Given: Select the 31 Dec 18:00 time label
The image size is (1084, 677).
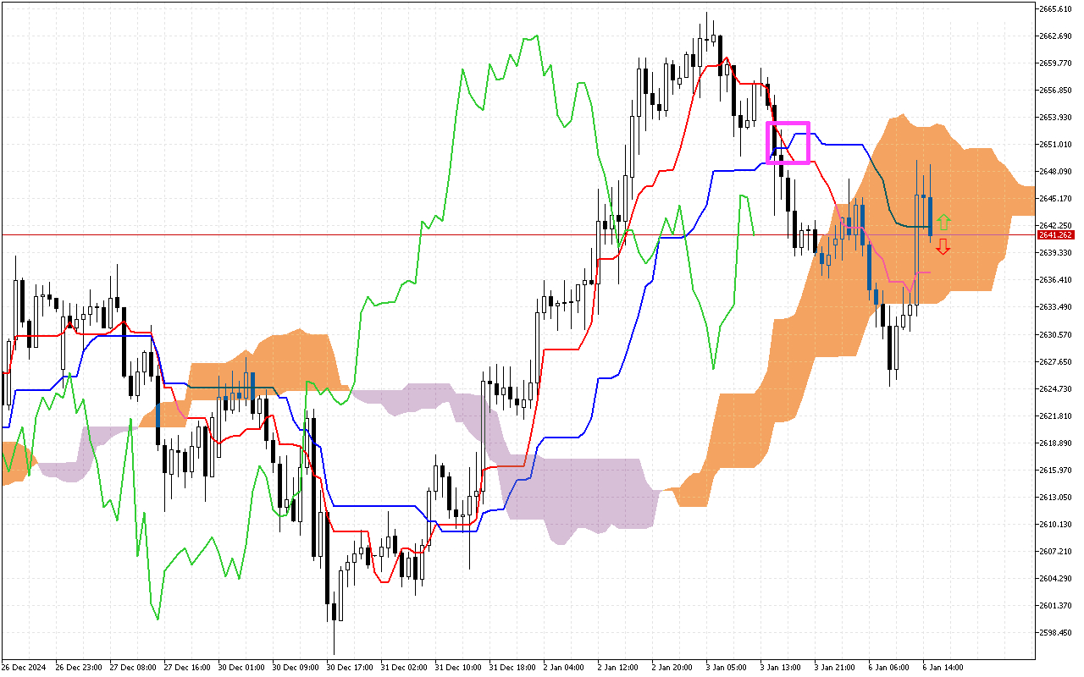Looking at the screenshot, I should pos(512,668).
